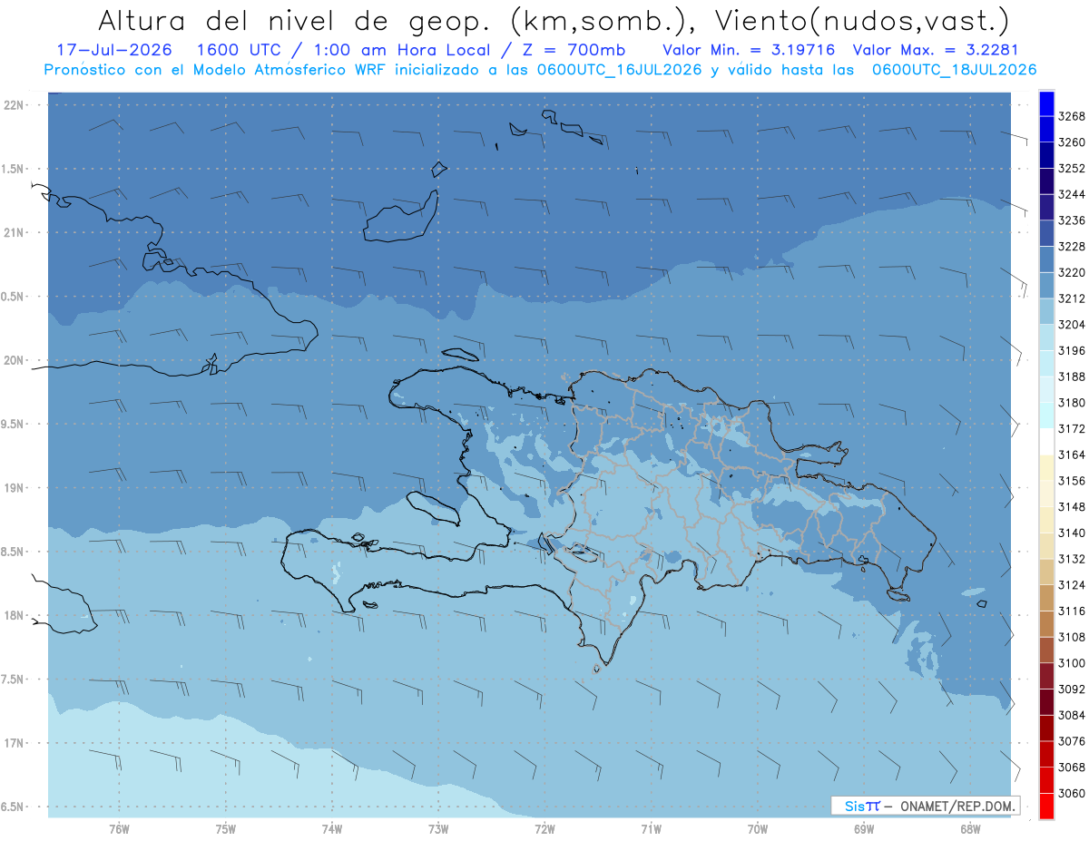Click the 3252 color scale value
Image resolution: width=1089 pixels, height=841 pixels.
point(1072,168)
